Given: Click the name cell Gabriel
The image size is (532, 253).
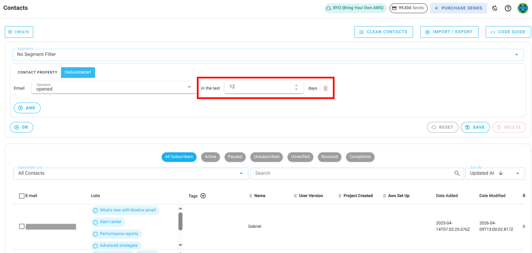Looking at the screenshot, I should coord(255,227).
